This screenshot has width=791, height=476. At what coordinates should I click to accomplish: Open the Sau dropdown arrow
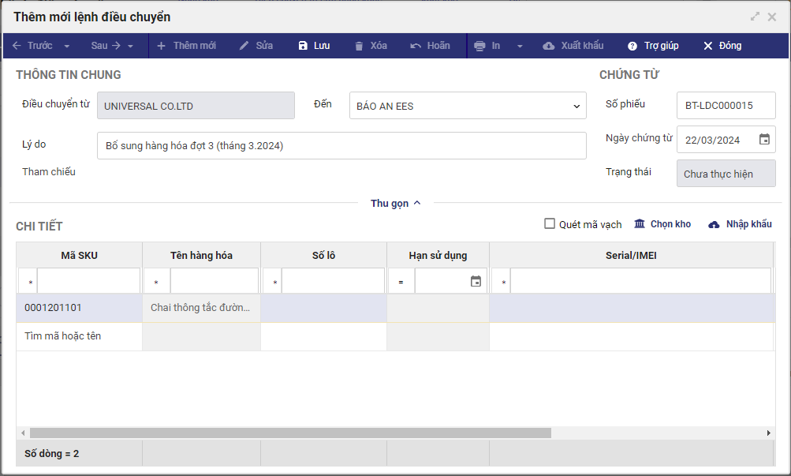(130, 46)
